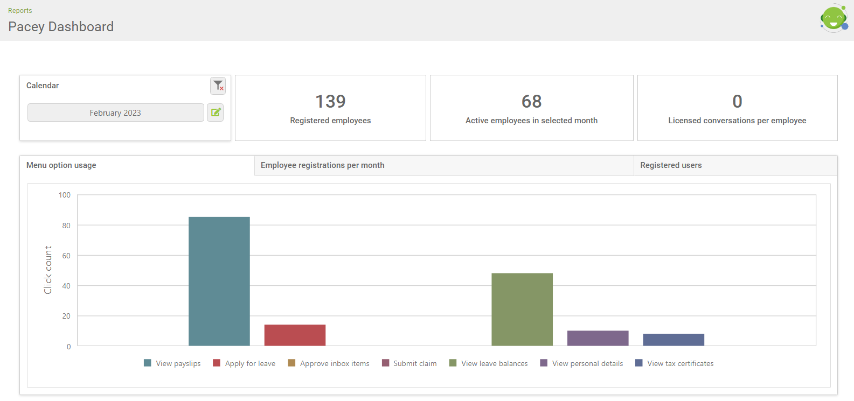The width and height of the screenshot is (854, 401).
Task: Click the Reports breadcrumb link
Action: pos(20,11)
